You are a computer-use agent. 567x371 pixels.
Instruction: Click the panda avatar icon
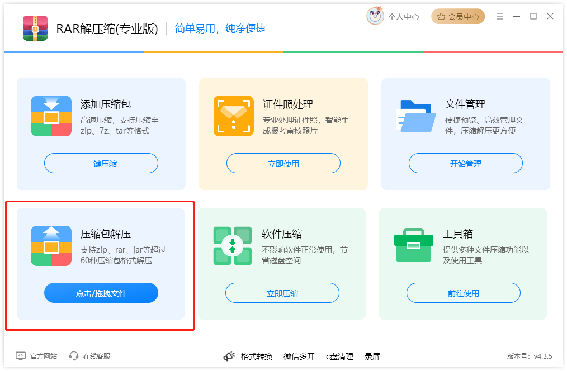pyautogui.click(x=375, y=16)
